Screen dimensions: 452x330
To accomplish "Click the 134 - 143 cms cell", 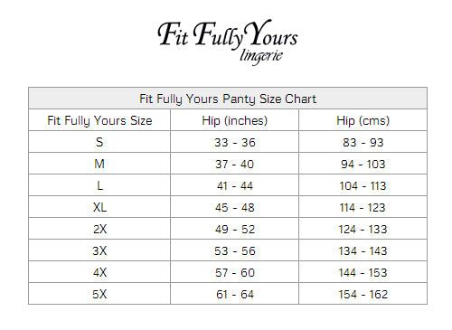I will [x=363, y=250].
